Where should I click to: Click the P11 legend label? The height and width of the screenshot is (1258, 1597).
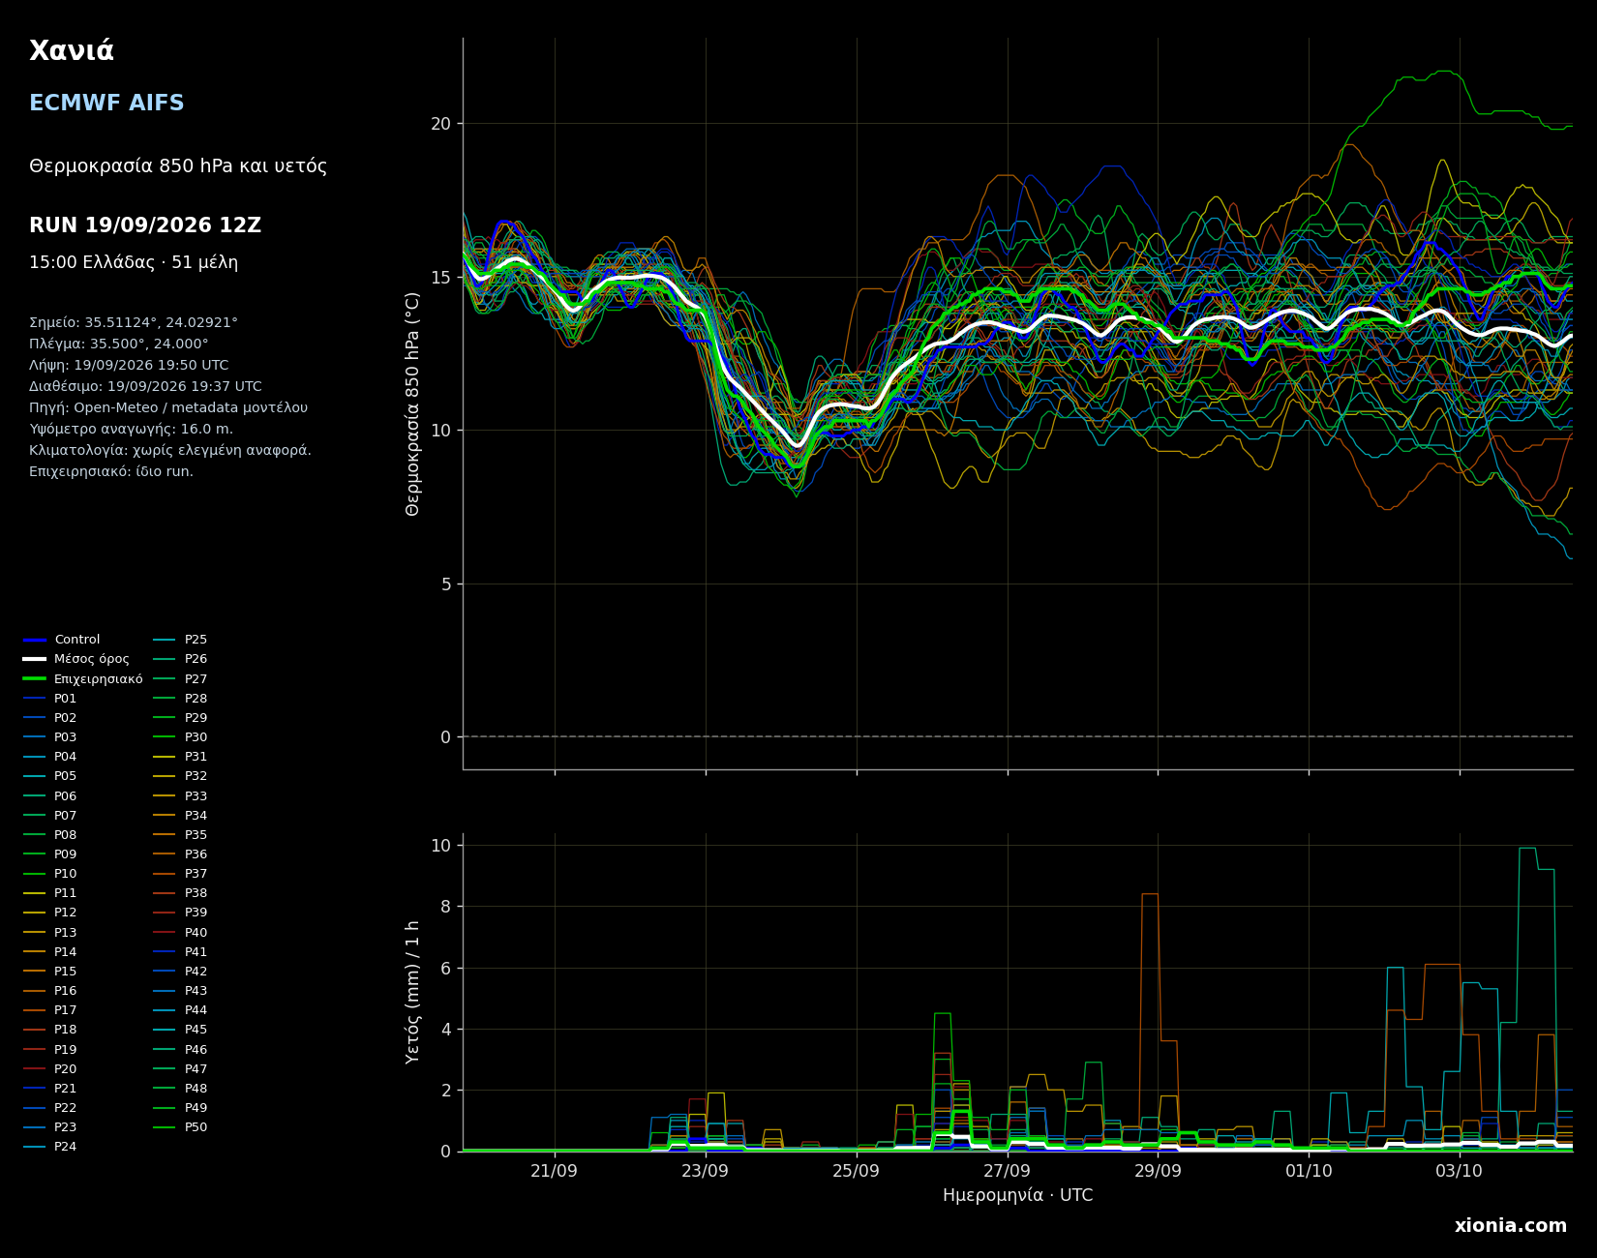coord(50,893)
